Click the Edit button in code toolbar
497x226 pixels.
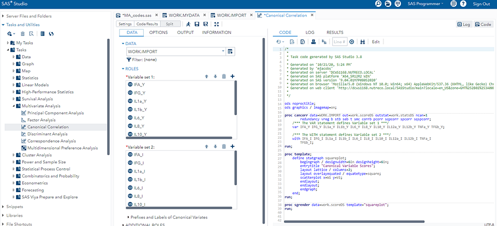375,42
